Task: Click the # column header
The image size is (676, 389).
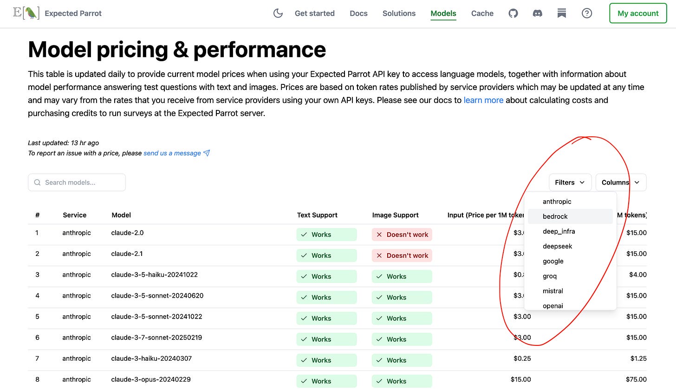Action: click(x=38, y=215)
